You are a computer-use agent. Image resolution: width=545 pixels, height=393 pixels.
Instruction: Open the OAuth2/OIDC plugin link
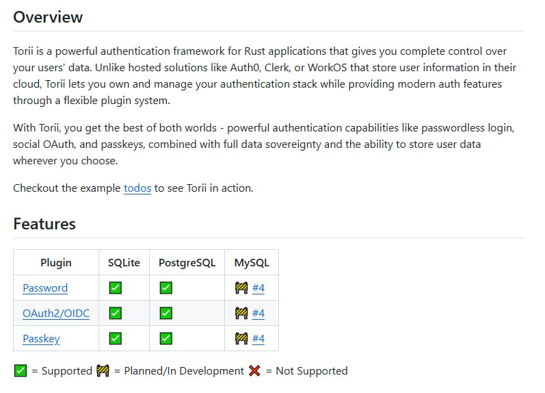tap(56, 314)
